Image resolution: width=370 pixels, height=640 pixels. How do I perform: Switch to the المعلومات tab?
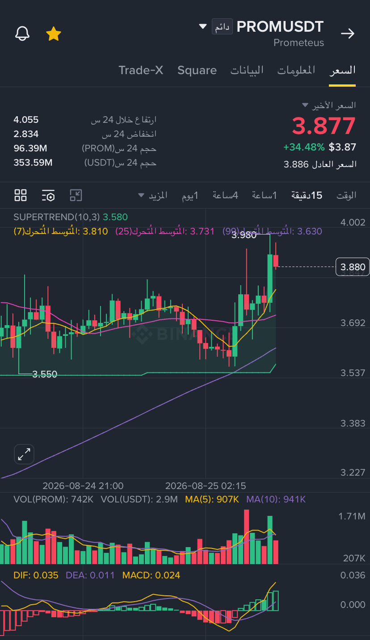[296, 70]
